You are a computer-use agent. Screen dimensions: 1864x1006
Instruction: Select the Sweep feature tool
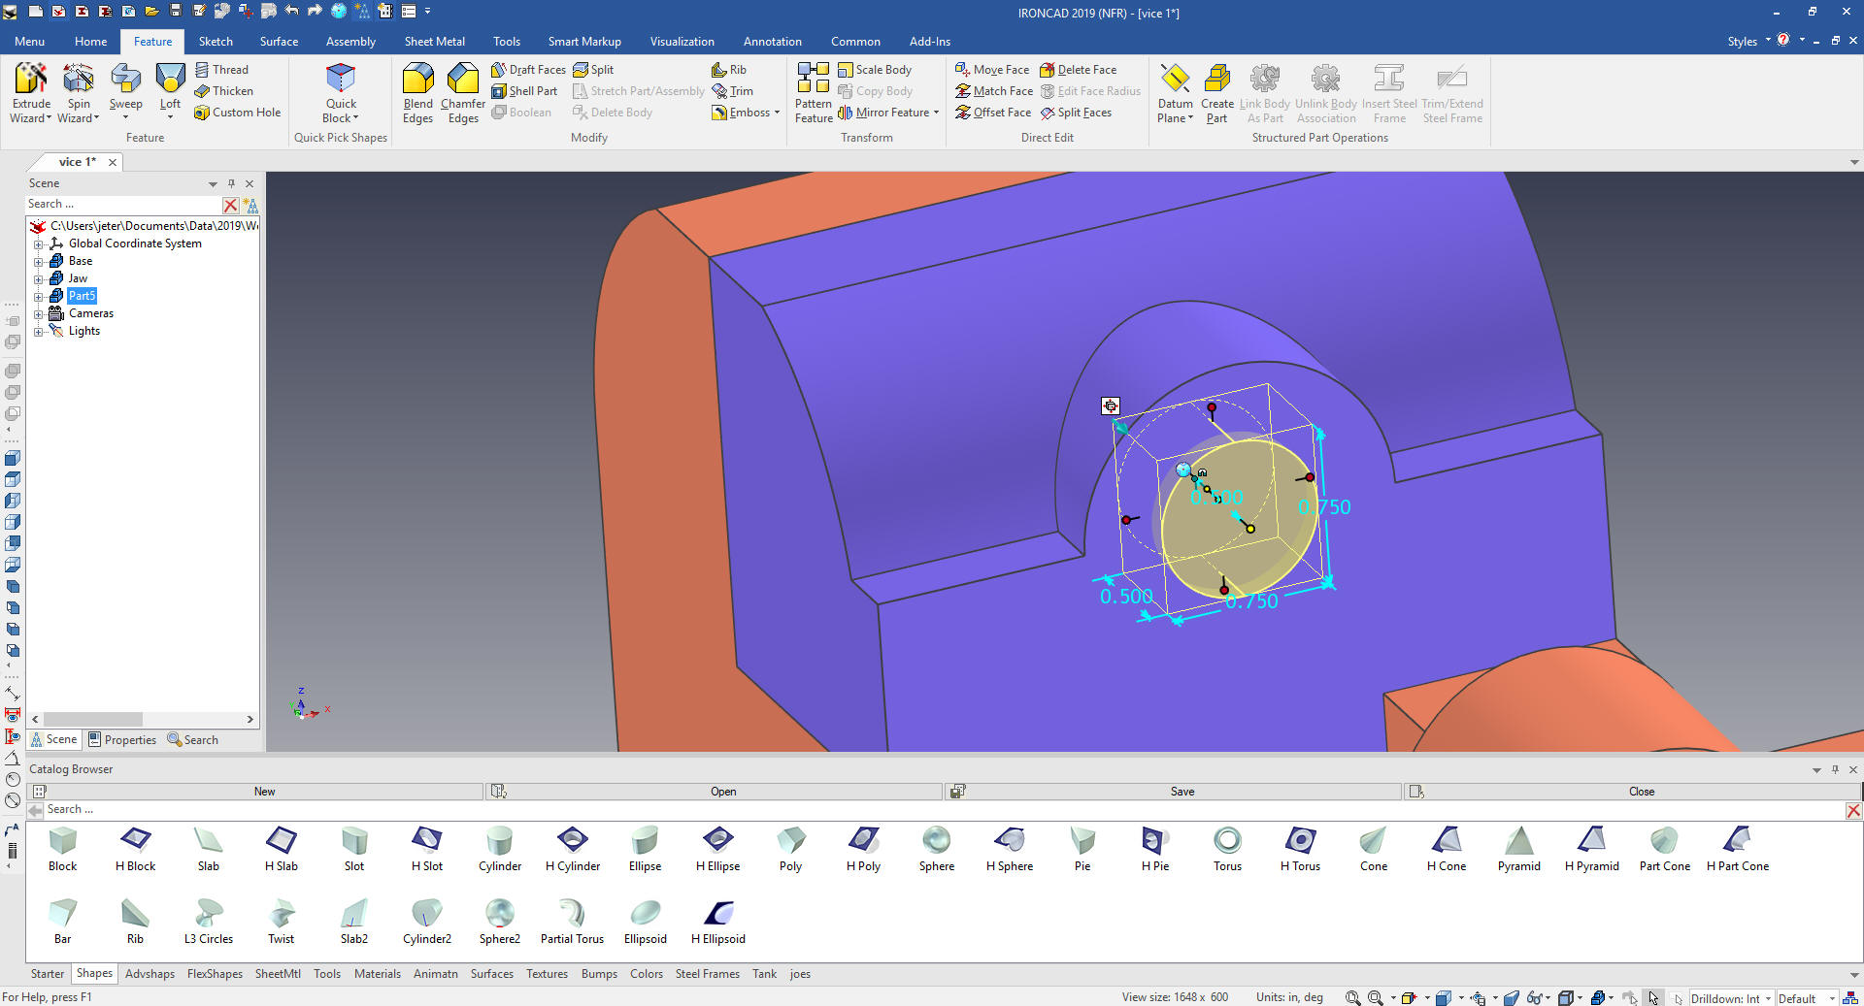125,92
